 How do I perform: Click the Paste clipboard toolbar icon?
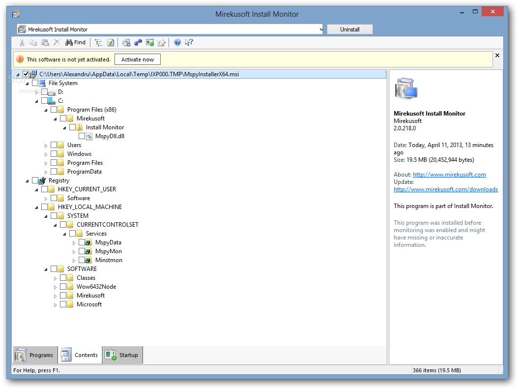[45, 43]
